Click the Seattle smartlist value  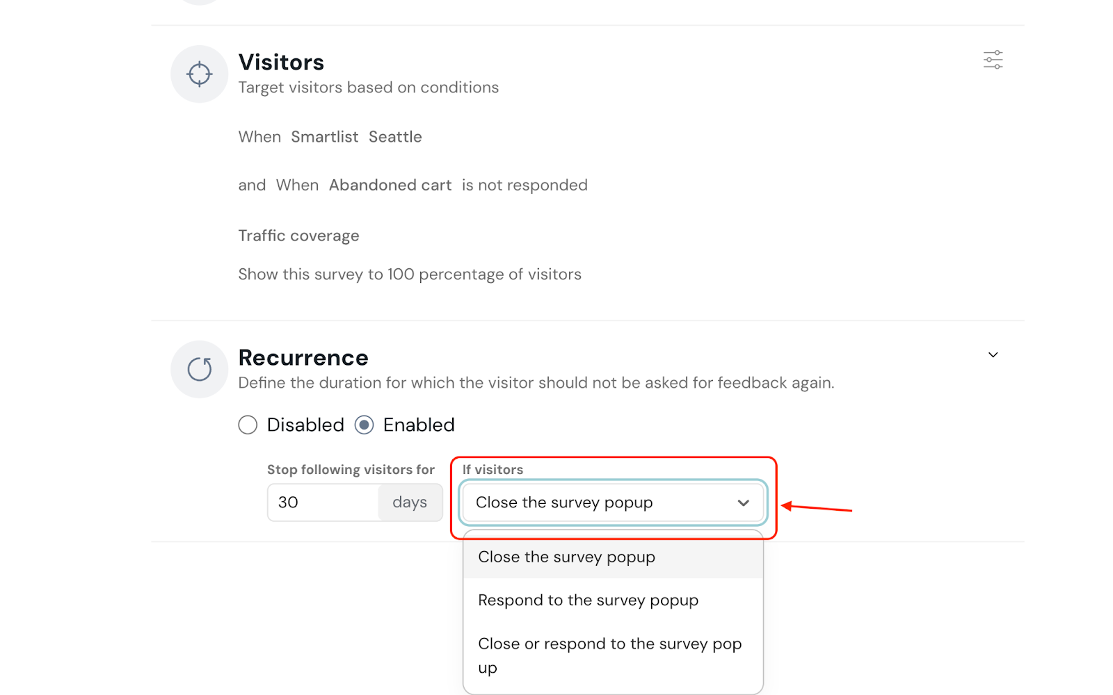point(395,137)
